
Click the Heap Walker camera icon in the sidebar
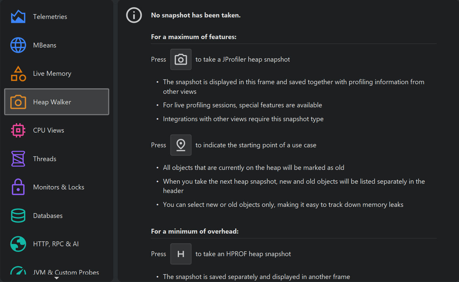18,102
